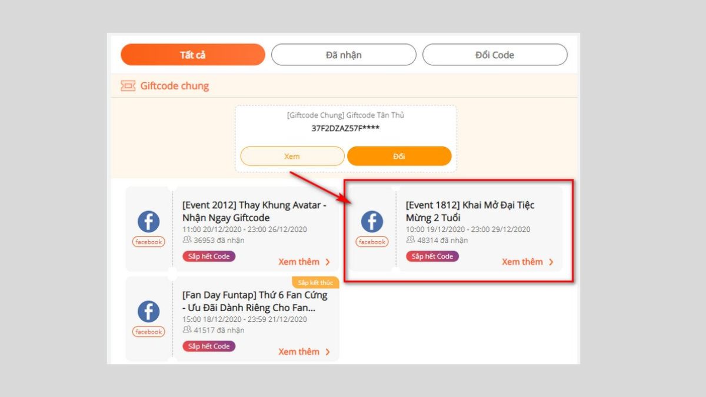Click the facebook label under Event 1812 logo

point(371,241)
